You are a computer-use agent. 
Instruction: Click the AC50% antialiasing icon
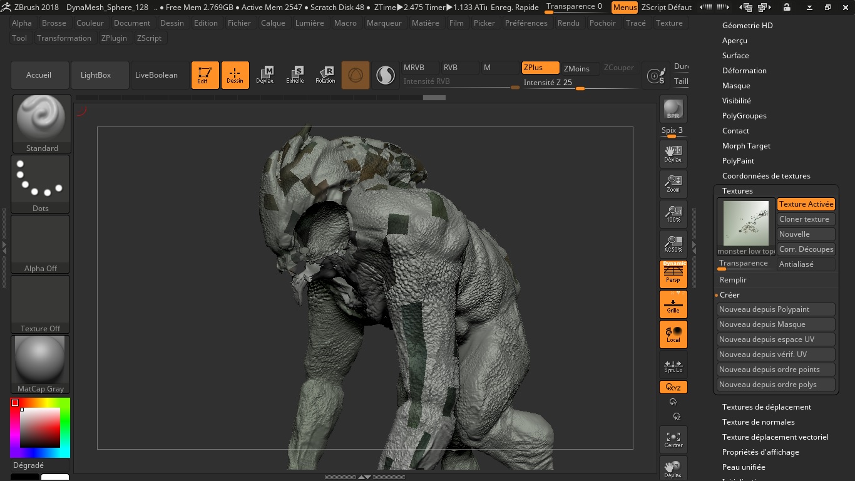tap(673, 244)
